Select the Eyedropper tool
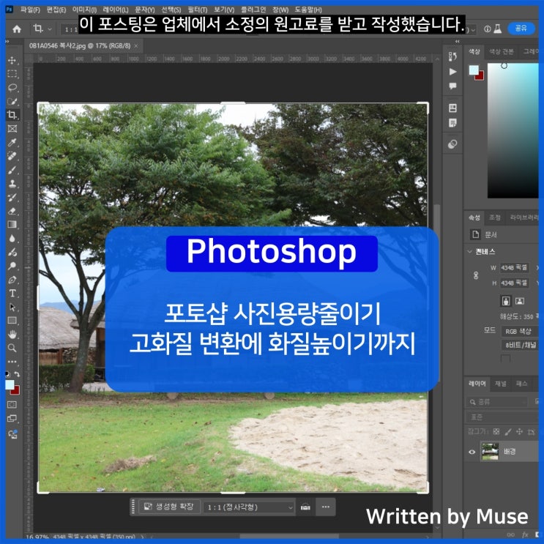 (12, 143)
